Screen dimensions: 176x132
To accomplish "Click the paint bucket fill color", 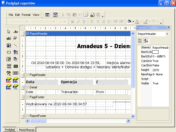I will point(129,21).
